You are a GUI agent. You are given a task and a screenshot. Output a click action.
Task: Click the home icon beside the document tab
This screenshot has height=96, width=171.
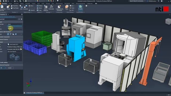(x=24, y=93)
